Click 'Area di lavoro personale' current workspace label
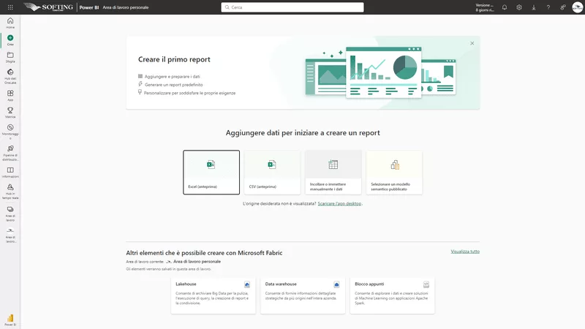Screen dimensions: 585x329 pyautogui.click(x=197, y=262)
